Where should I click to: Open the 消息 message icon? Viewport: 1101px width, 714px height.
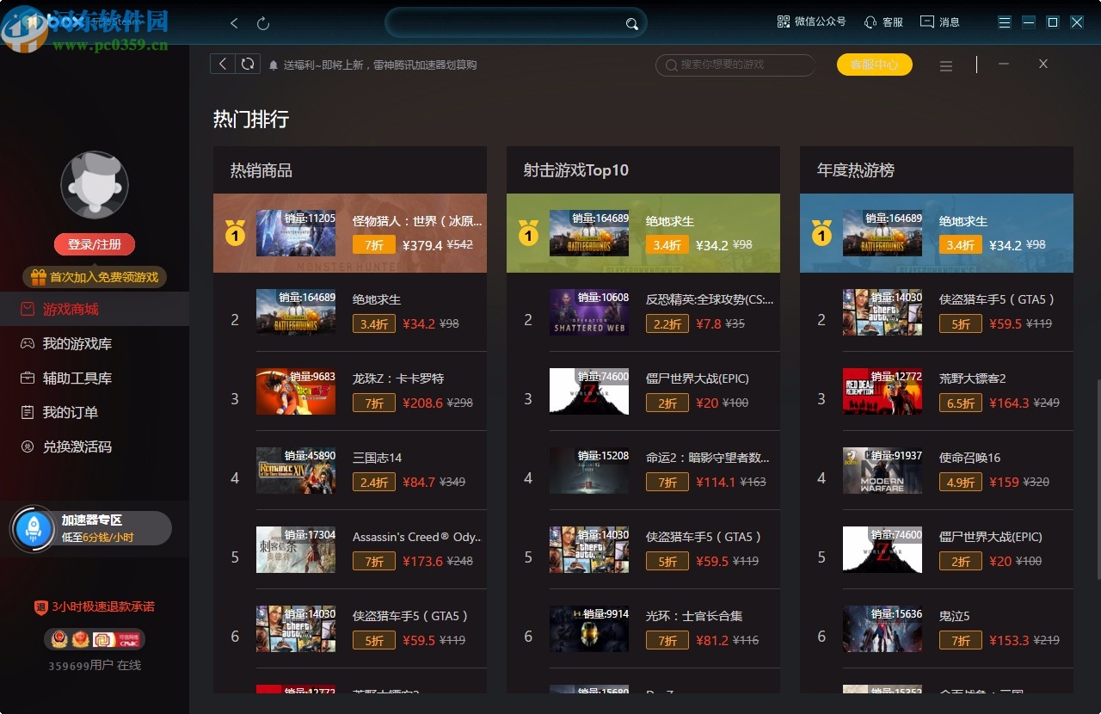pyautogui.click(x=927, y=21)
